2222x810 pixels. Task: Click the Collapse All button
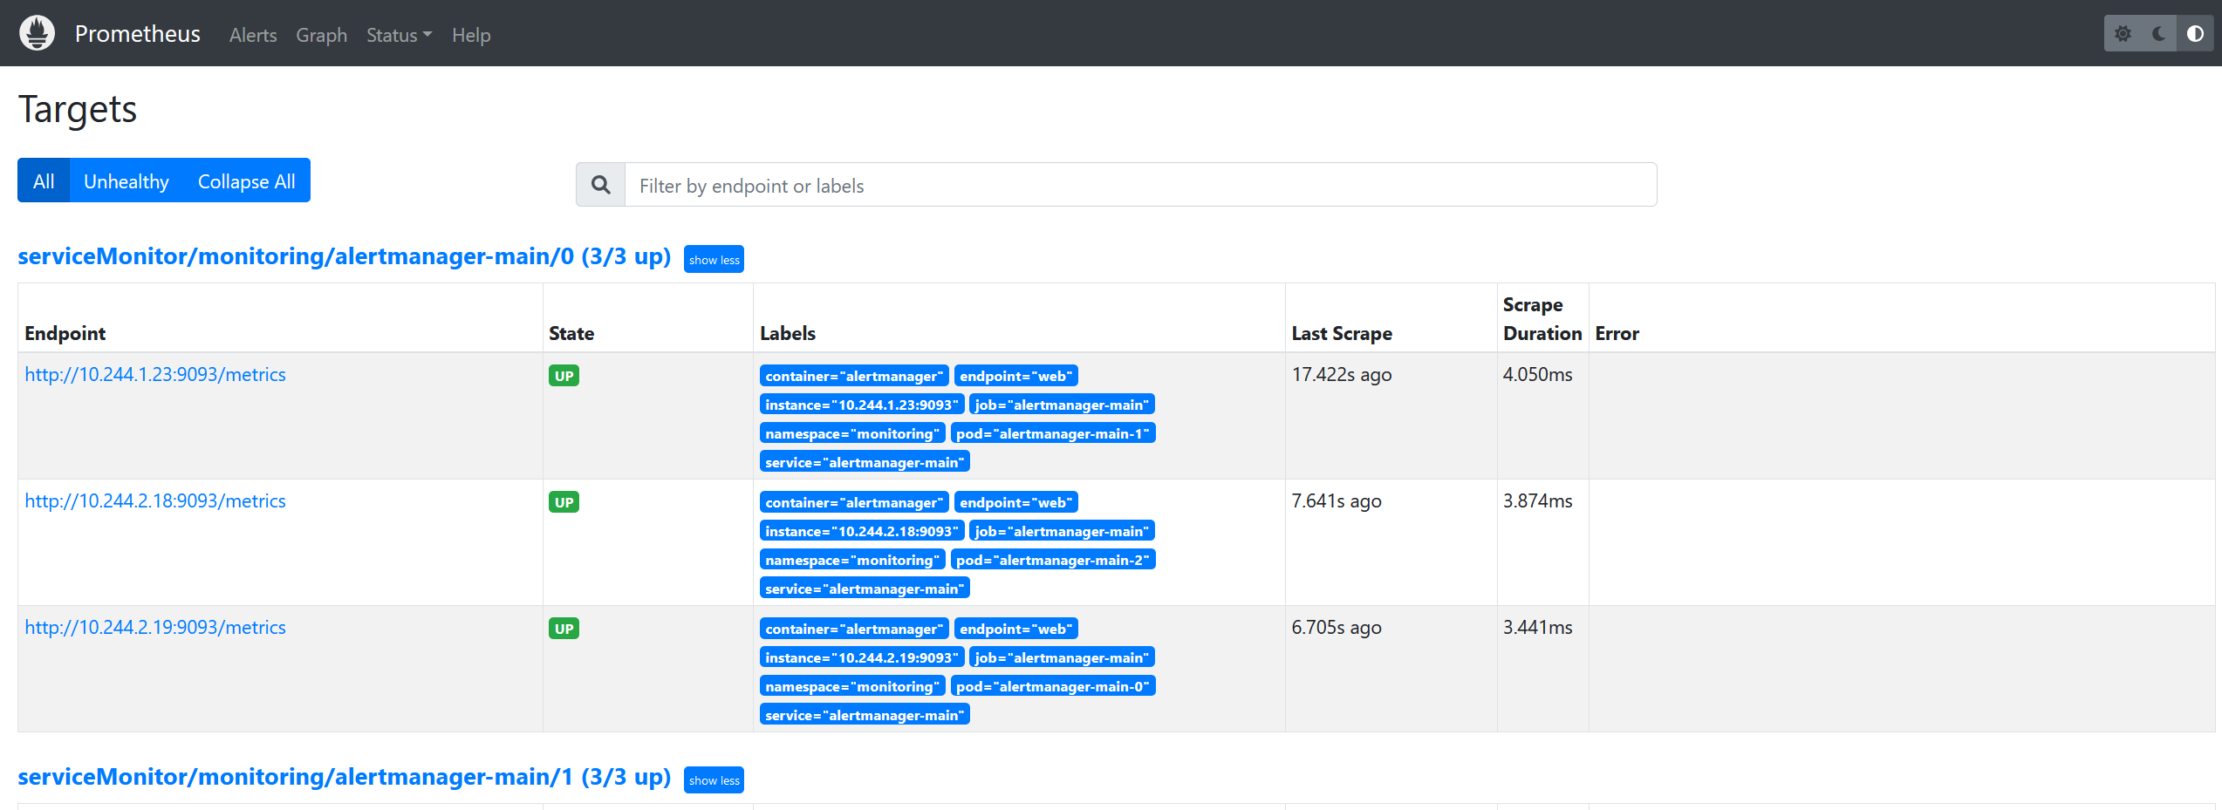247,180
